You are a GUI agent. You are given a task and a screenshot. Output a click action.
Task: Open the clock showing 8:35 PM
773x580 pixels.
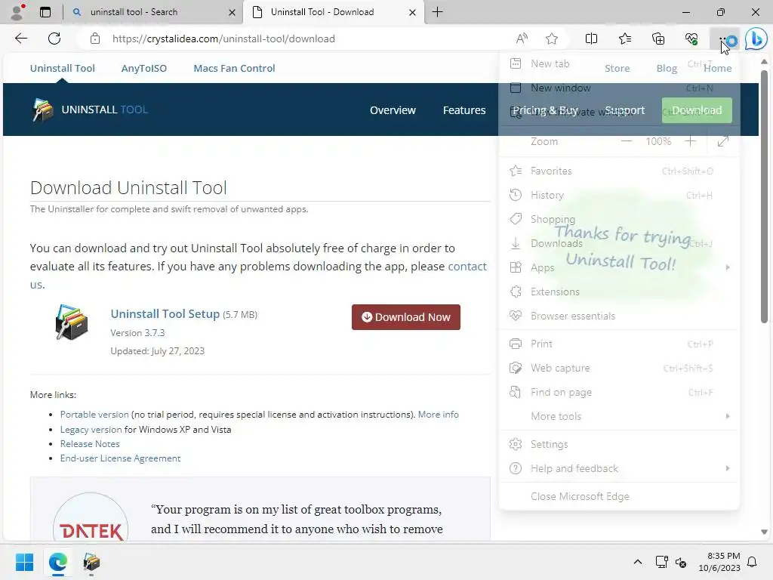[719, 562]
